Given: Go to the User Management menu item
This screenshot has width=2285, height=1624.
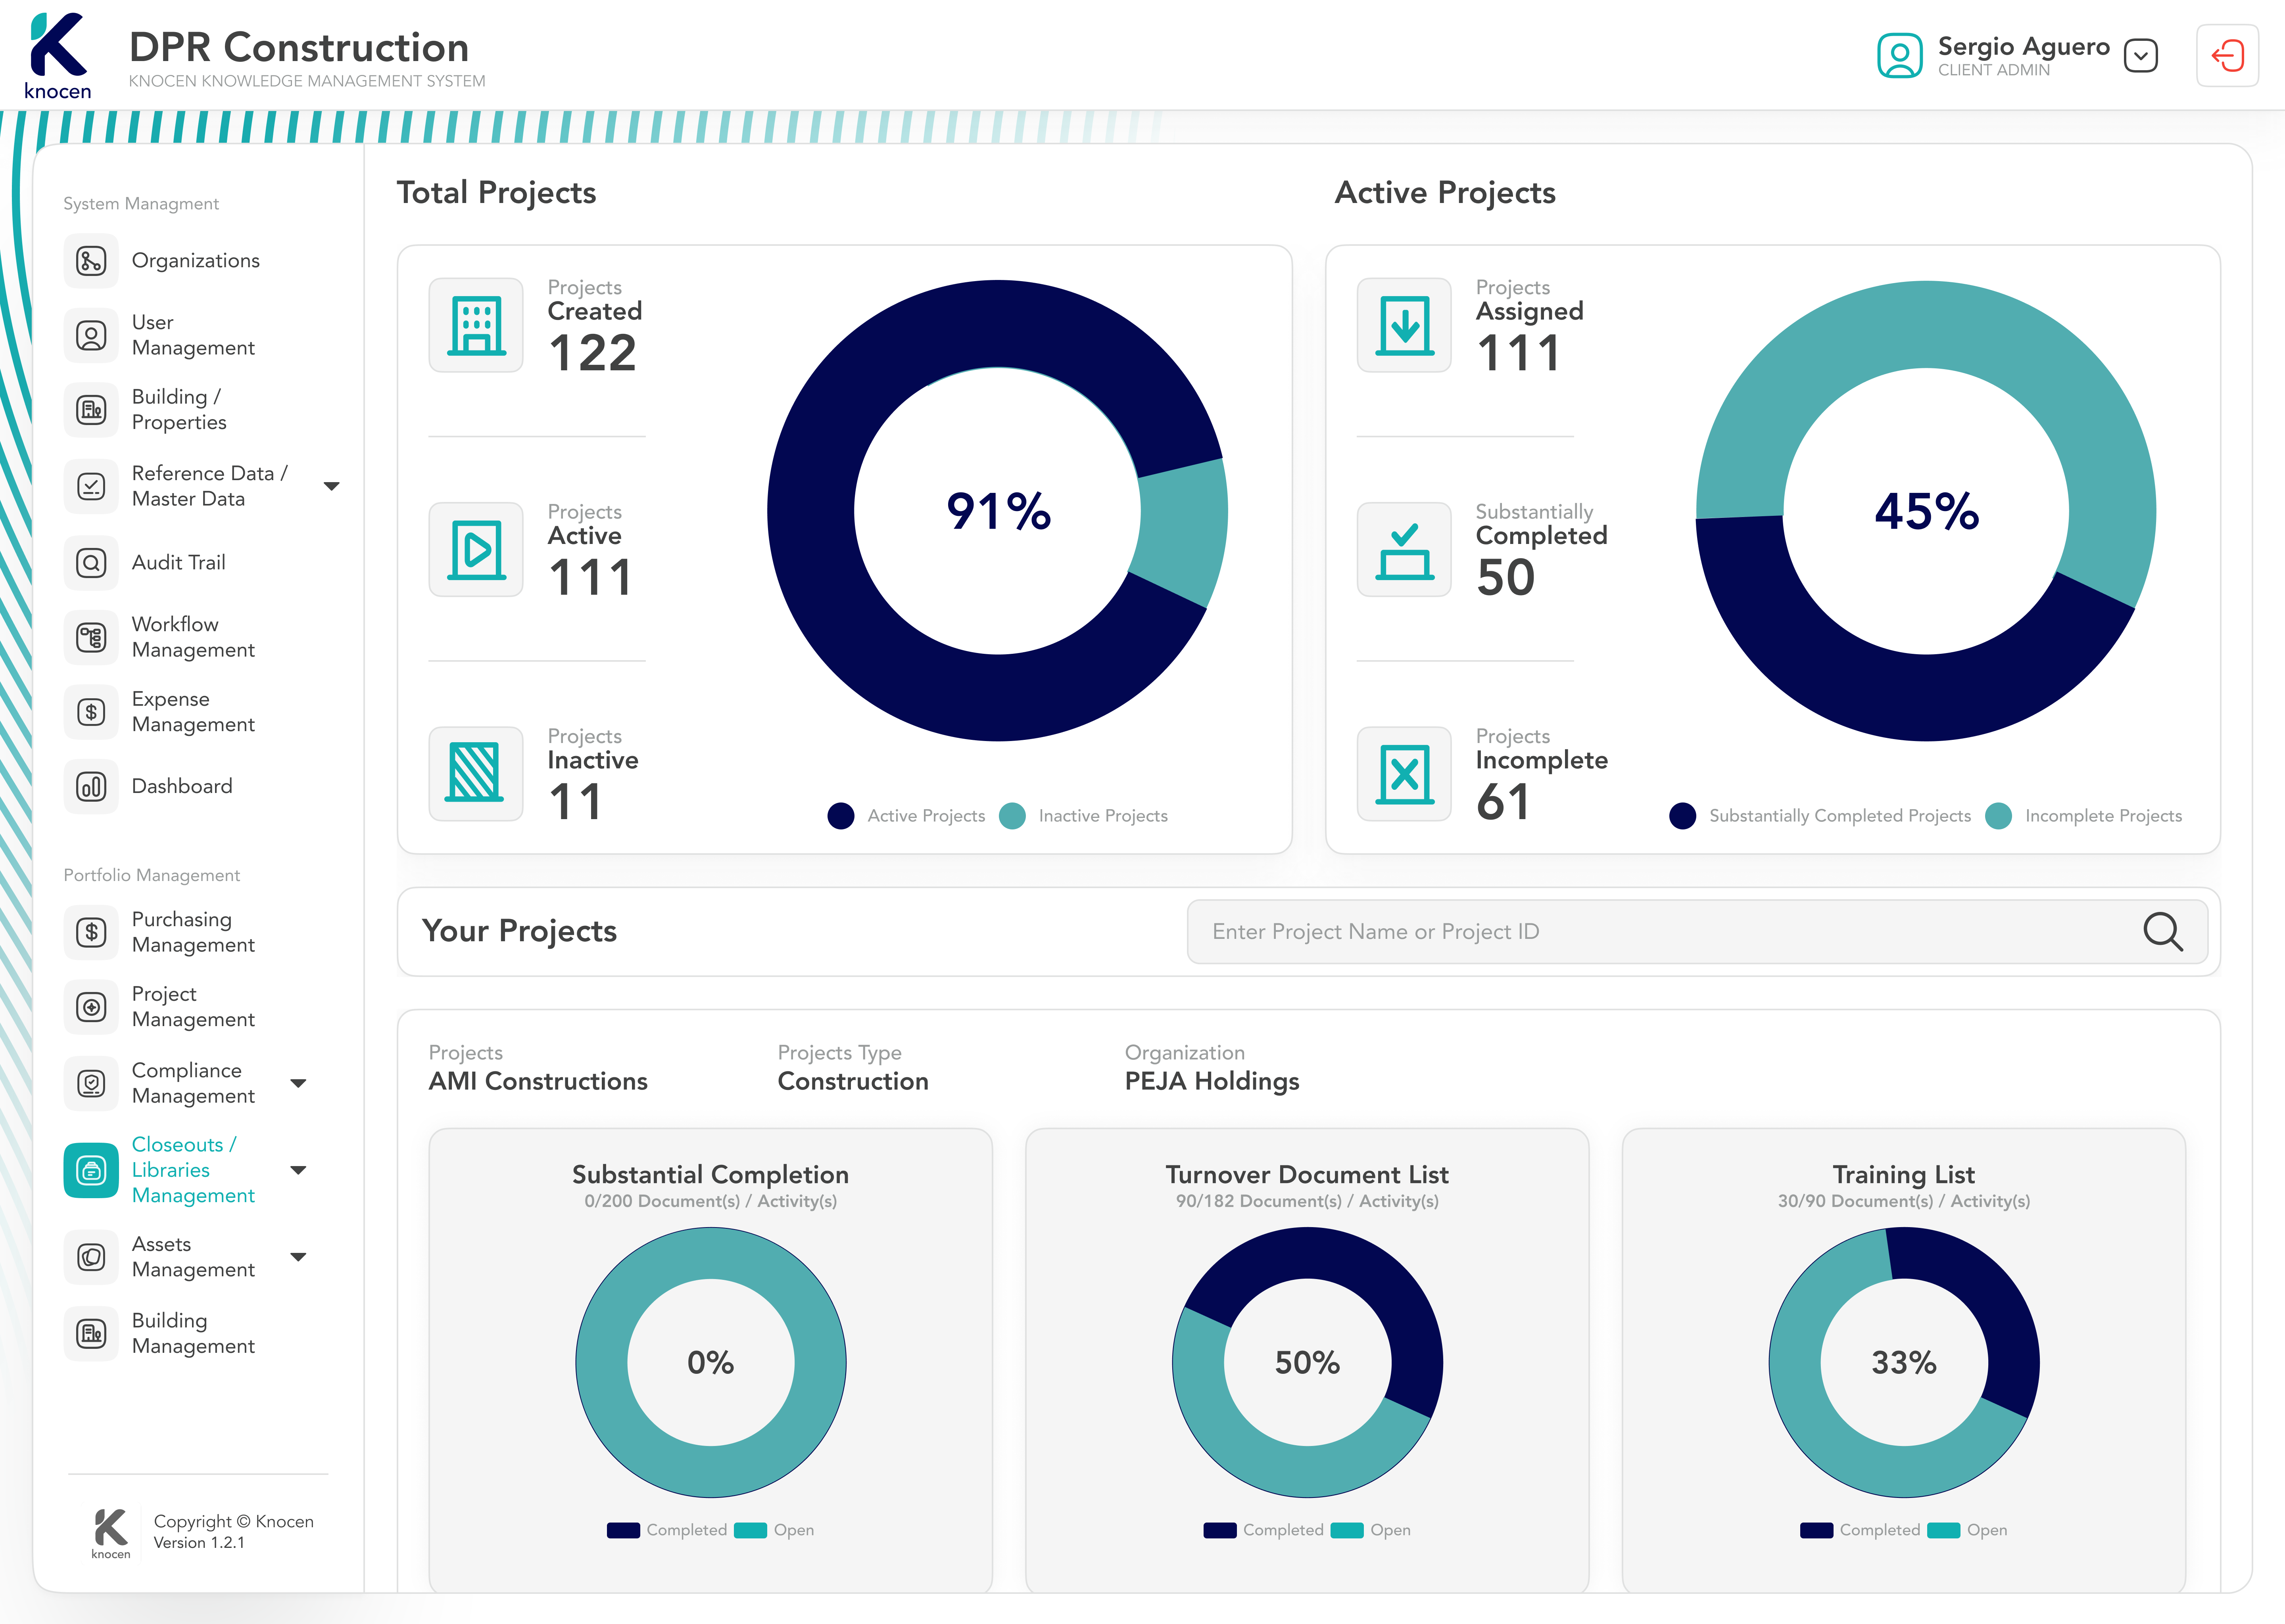Looking at the screenshot, I should (x=193, y=335).
